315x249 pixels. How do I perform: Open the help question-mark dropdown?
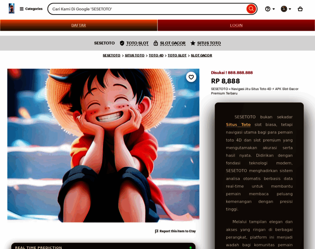270,9
